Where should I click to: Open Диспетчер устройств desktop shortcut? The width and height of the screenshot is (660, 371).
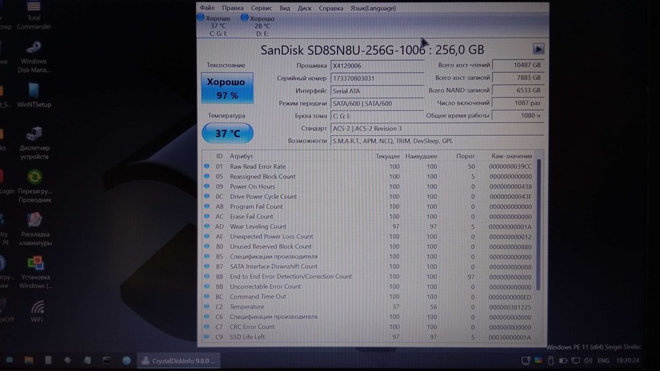(x=34, y=144)
